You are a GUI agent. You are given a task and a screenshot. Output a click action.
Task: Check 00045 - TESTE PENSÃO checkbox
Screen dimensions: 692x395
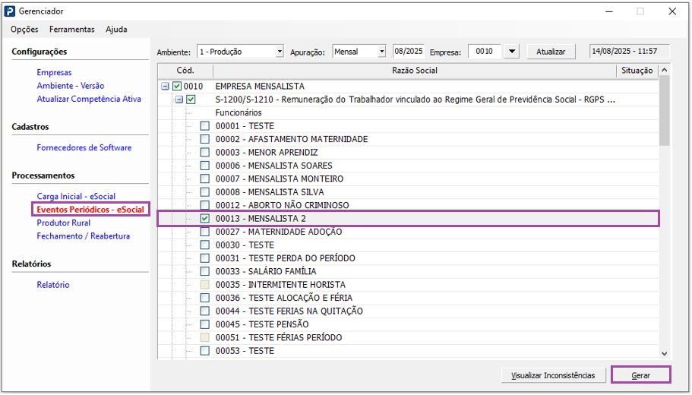tap(205, 325)
